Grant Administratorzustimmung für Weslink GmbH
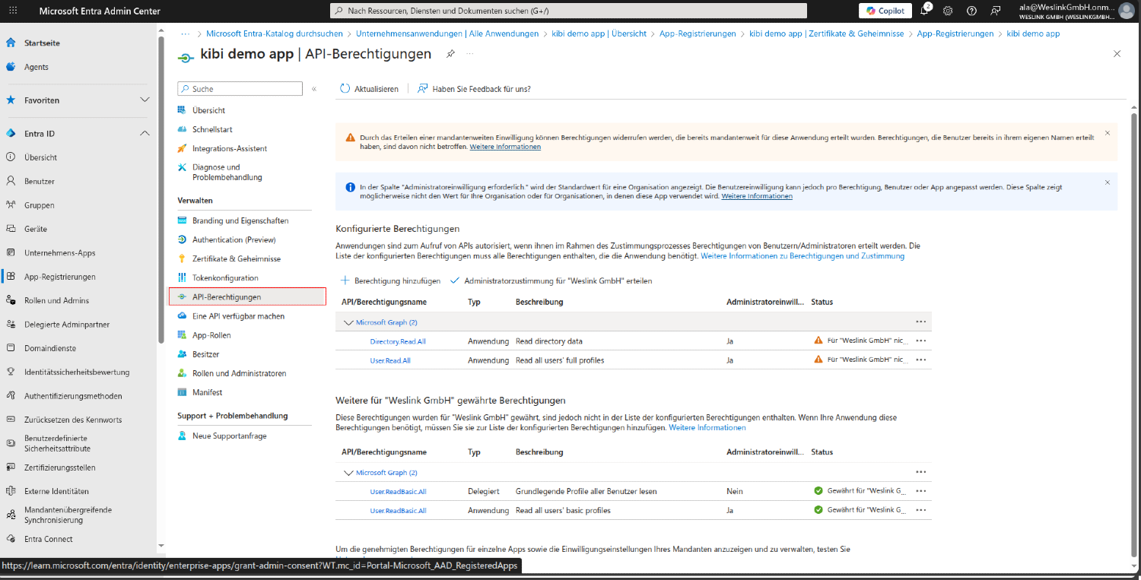 [551, 280]
